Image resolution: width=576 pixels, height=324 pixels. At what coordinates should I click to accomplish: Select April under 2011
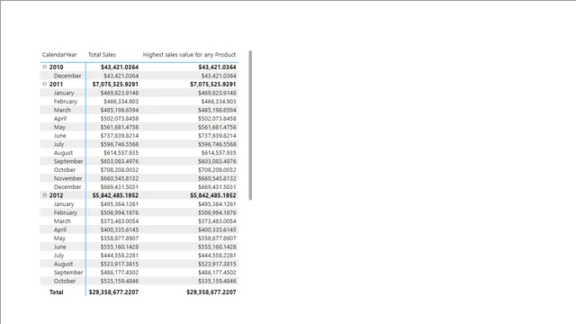(x=60, y=119)
